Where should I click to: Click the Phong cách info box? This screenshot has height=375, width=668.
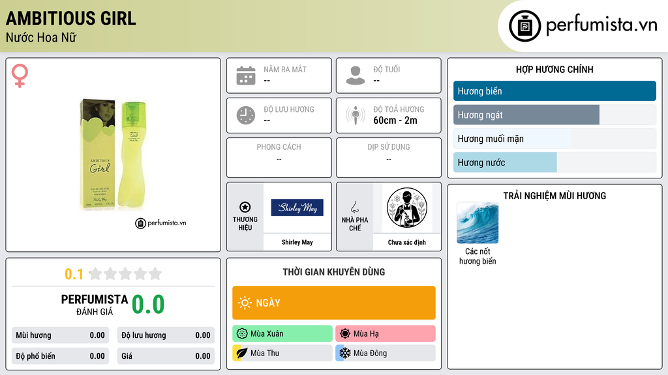pos(279,158)
